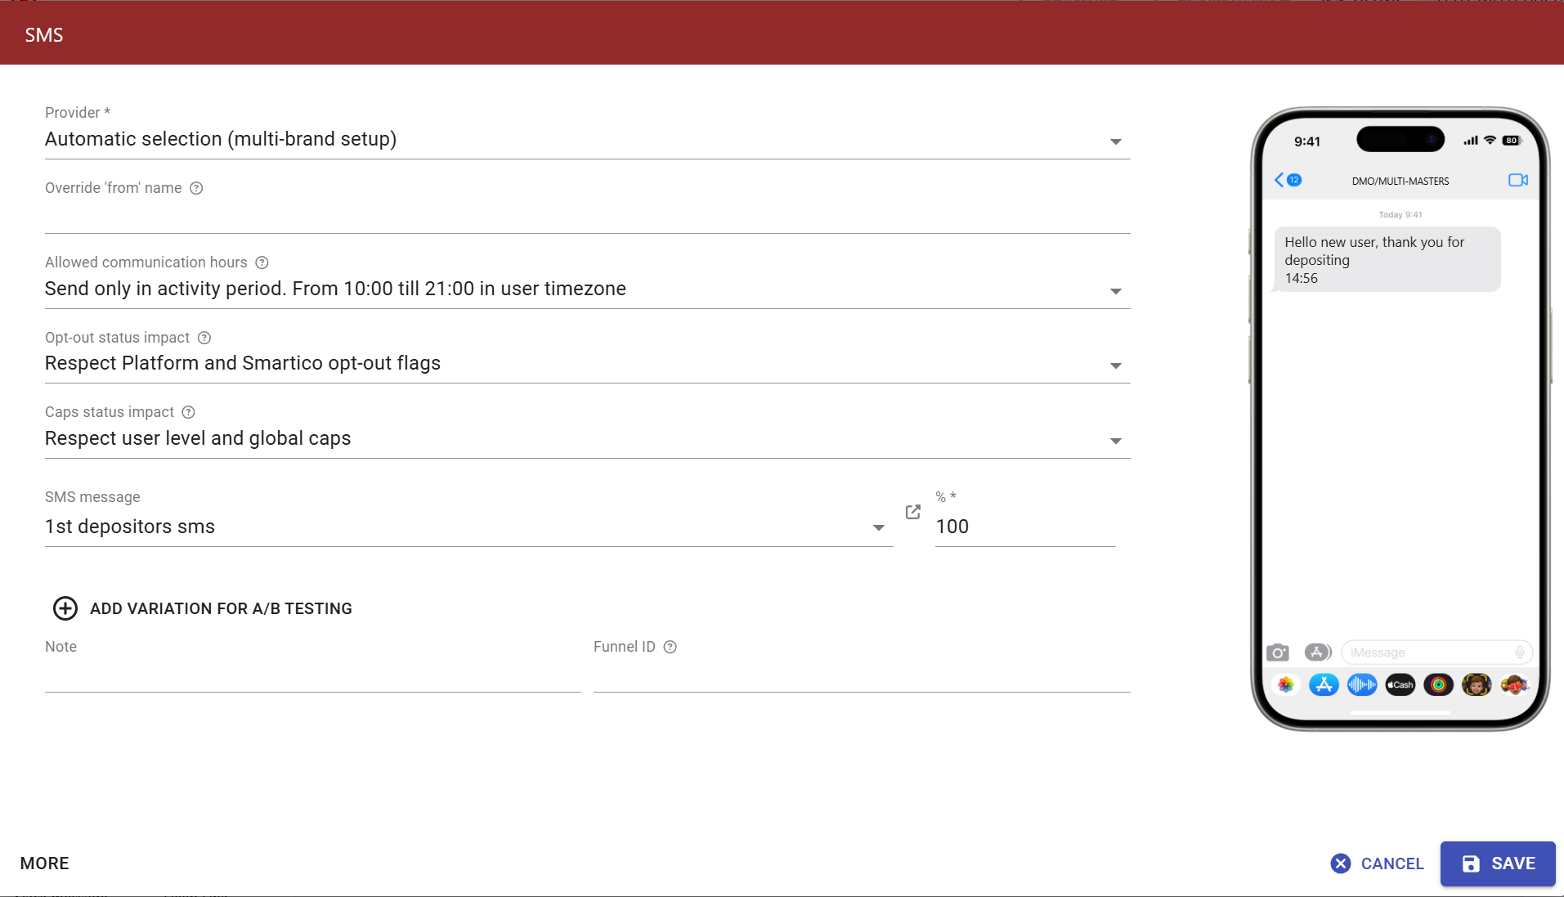The height and width of the screenshot is (897, 1564).
Task: Click help icon next to Override 'from' name
Action: pyautogui.click(x=196, y=188)
